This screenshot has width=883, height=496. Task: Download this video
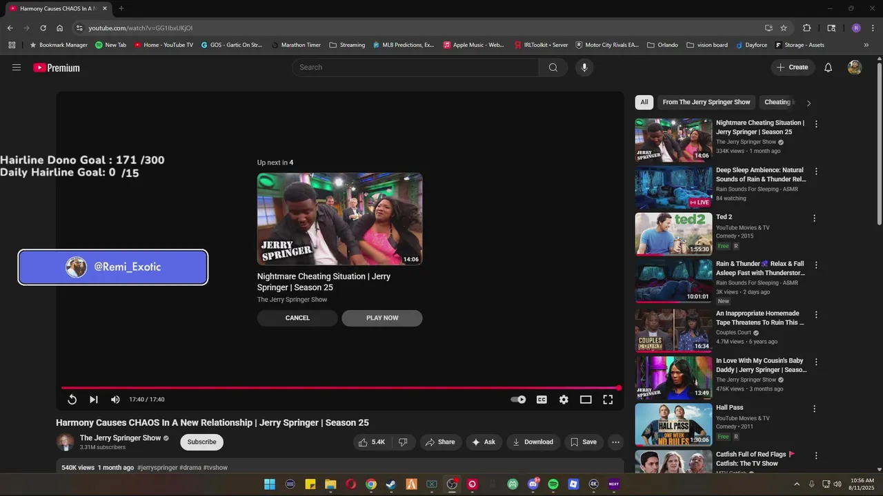click(x=533, y=442)
